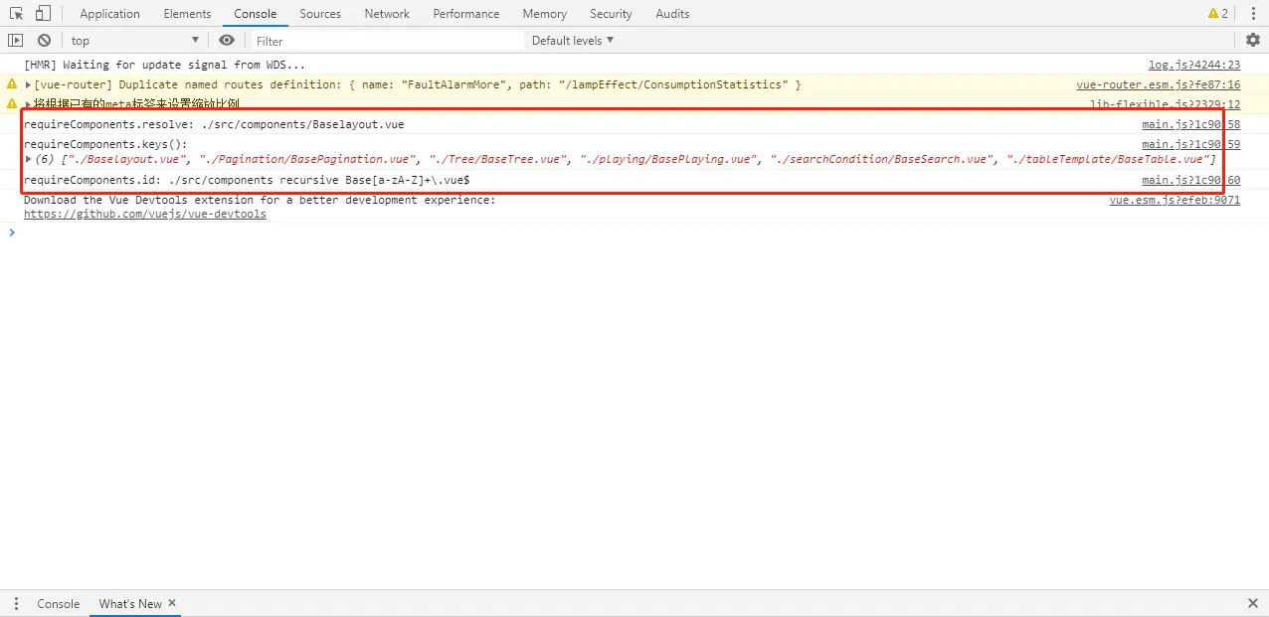1269x617 pixels.
Task: Click "./Tree/BaseTree.vue" array entry
Action: 498,159
